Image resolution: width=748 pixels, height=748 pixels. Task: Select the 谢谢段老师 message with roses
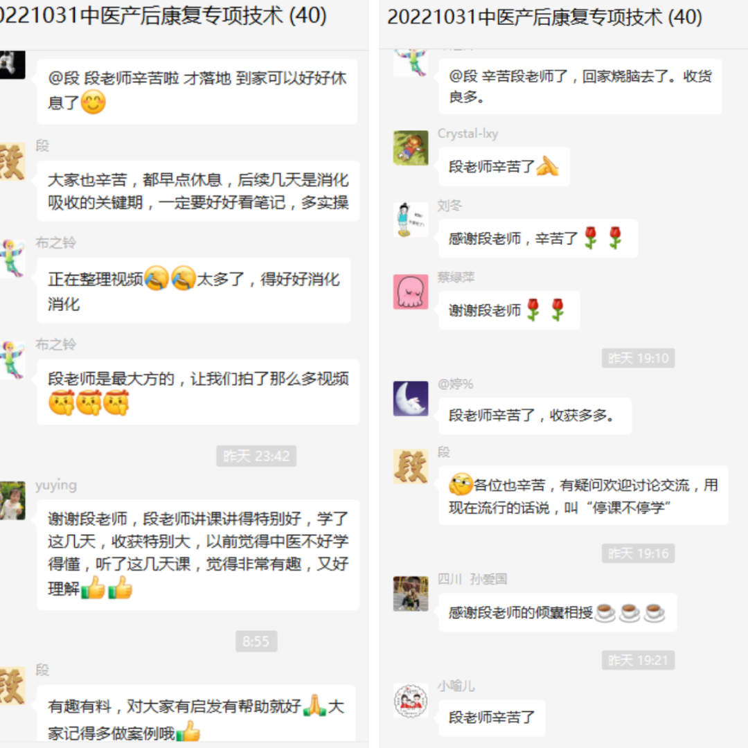(509, 310)
